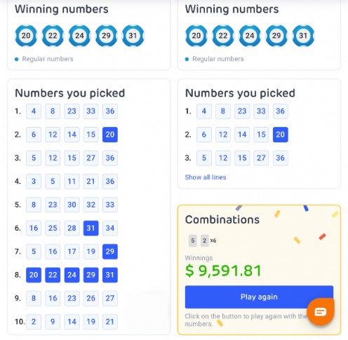Expand the Show all lines link
The image size is (348, 340).
click(206, 177)
